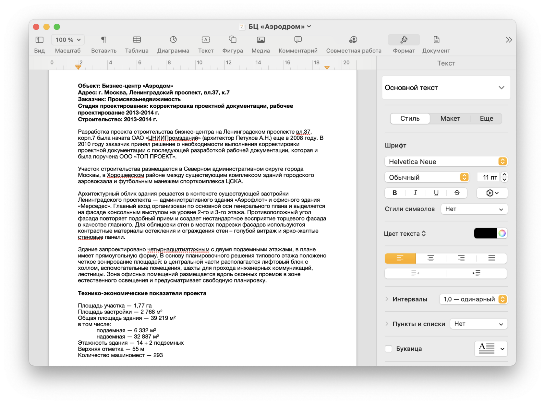Click the right margin marker on ruler
The height and width of the screenshot is (404, 545).
(327, 67)
